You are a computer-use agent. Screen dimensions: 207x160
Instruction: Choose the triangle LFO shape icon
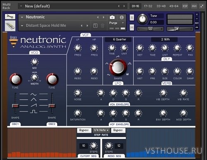(107, 64)
